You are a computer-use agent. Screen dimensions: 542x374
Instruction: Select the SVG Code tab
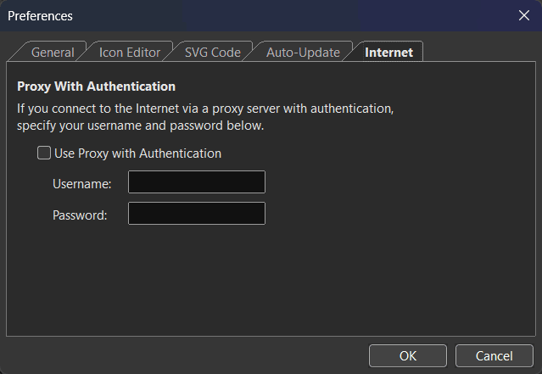pyautogui.click(x=212, y=53)
